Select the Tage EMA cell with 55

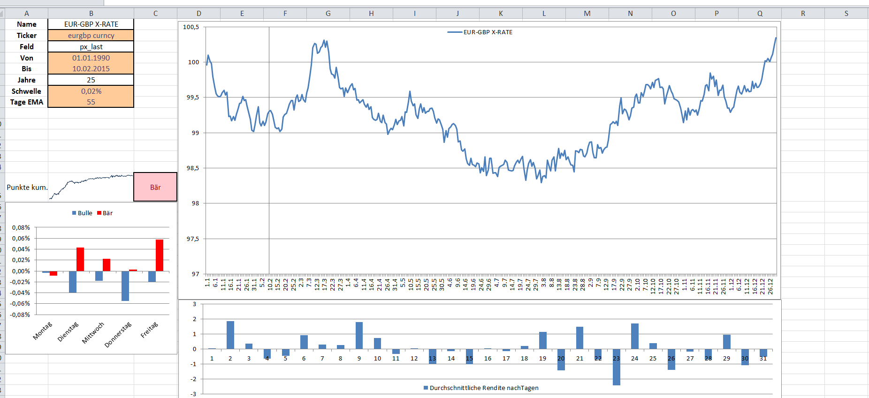[91, 102]
